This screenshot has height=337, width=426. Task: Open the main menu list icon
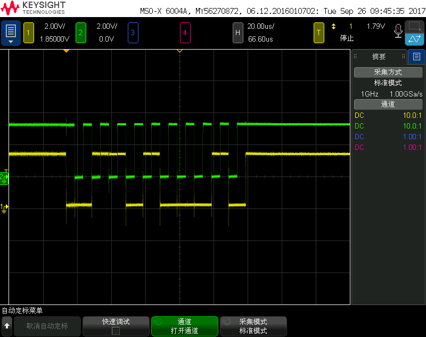pos(11,33)
